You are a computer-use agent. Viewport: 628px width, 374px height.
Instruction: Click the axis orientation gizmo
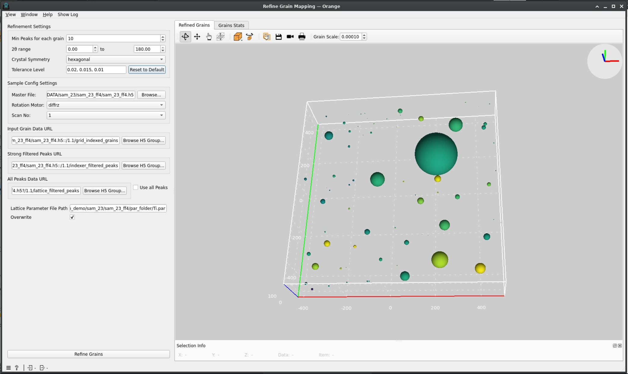point(605,61)
